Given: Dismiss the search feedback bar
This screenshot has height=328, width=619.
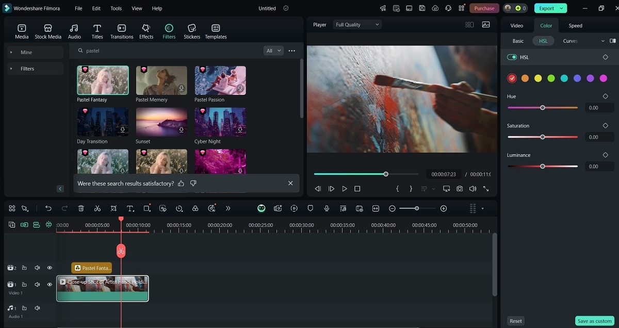Looking at the screenshot, I should pos(290,183).
